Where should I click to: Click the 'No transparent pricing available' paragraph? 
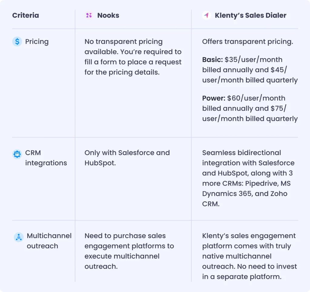(x=133, y=57)
